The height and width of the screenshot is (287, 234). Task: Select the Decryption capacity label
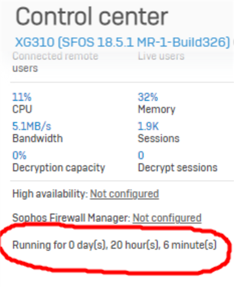[59, 168]
